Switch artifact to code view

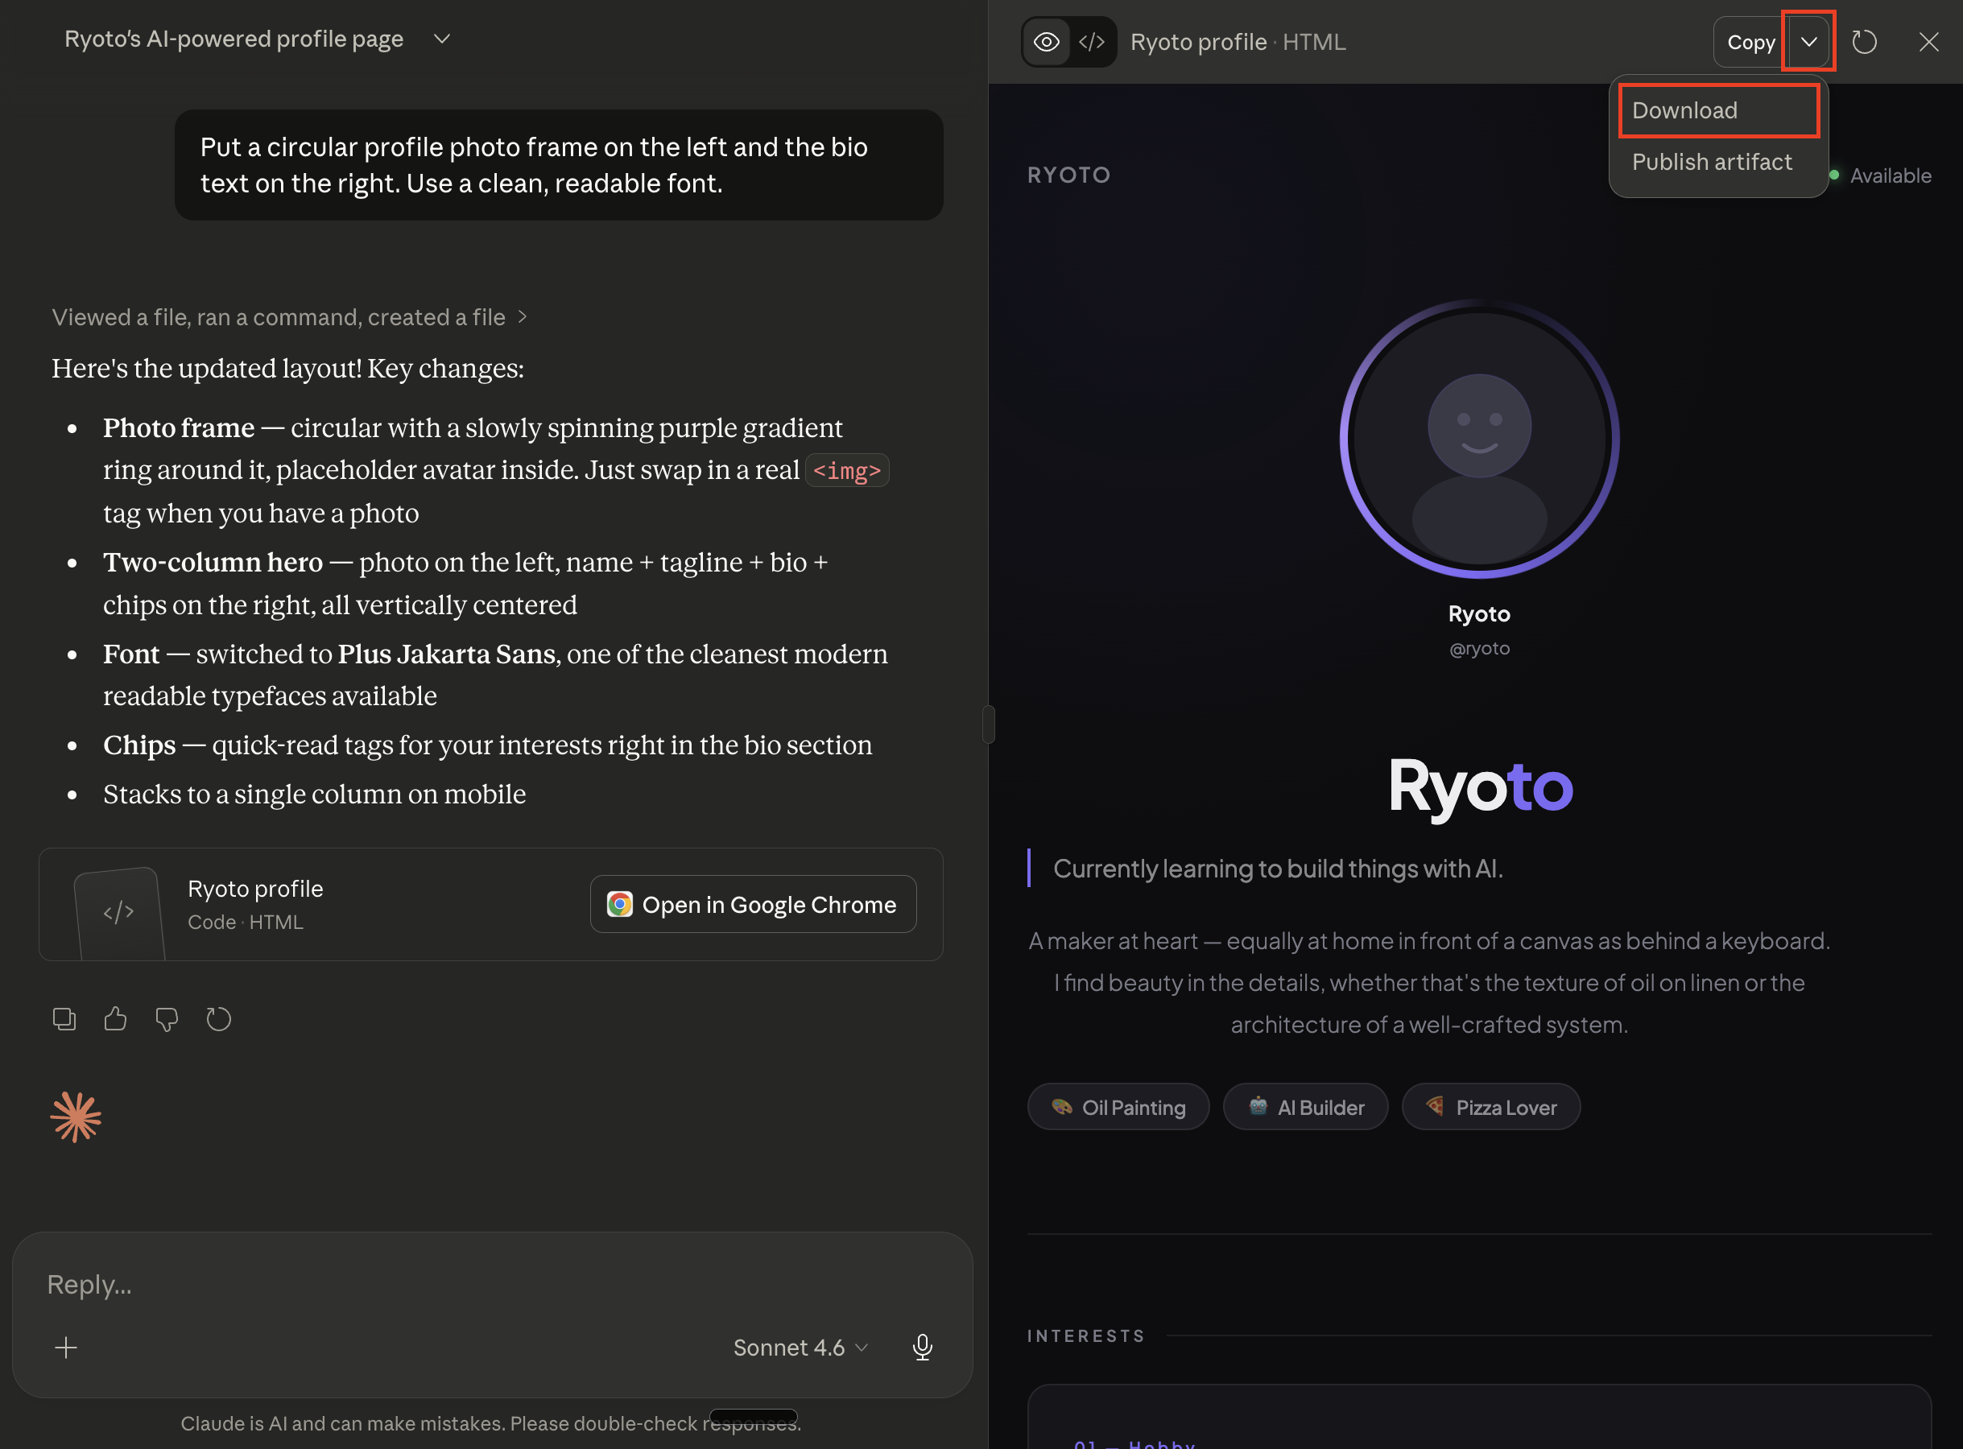1092,42
